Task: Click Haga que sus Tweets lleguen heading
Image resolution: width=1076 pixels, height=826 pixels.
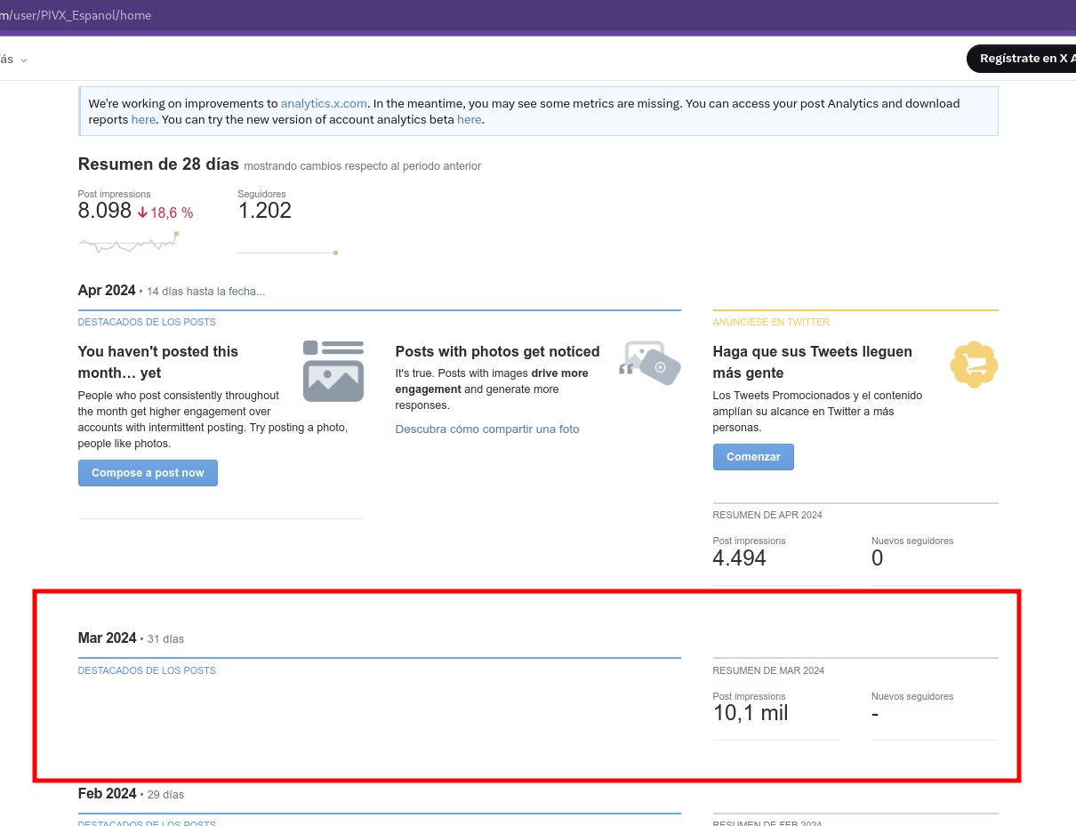Action: [813, 362]
